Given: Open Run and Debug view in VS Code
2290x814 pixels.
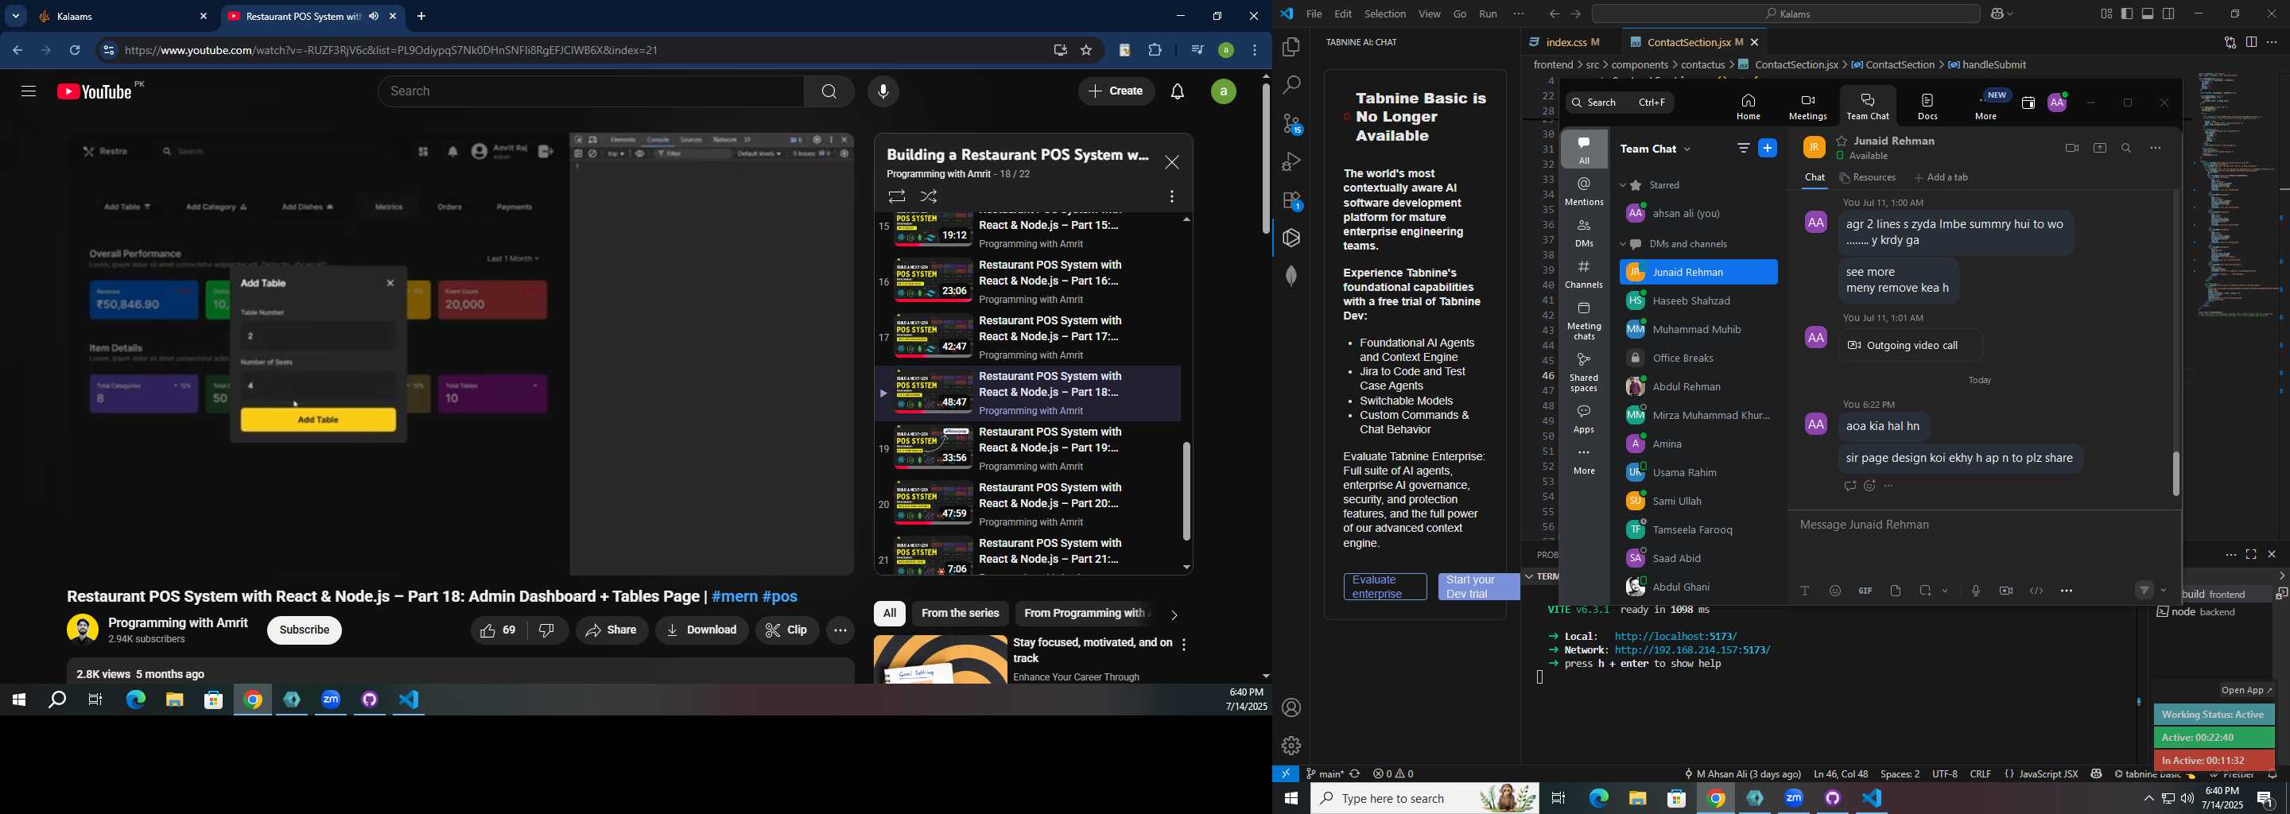Looking at the screenshot, I should pos(1291,163).
